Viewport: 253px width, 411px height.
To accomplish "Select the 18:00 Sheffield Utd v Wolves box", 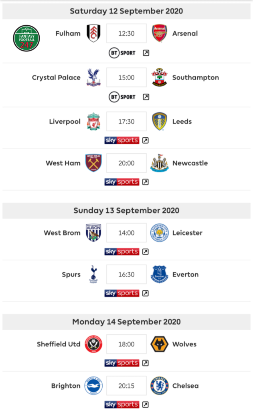I will tap(126, 344).
